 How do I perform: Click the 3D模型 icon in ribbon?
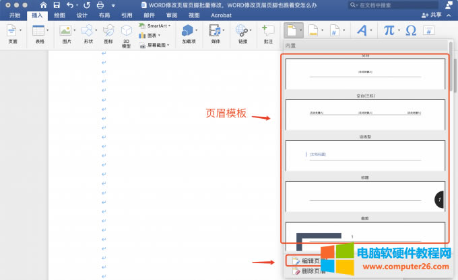(126, 33)
